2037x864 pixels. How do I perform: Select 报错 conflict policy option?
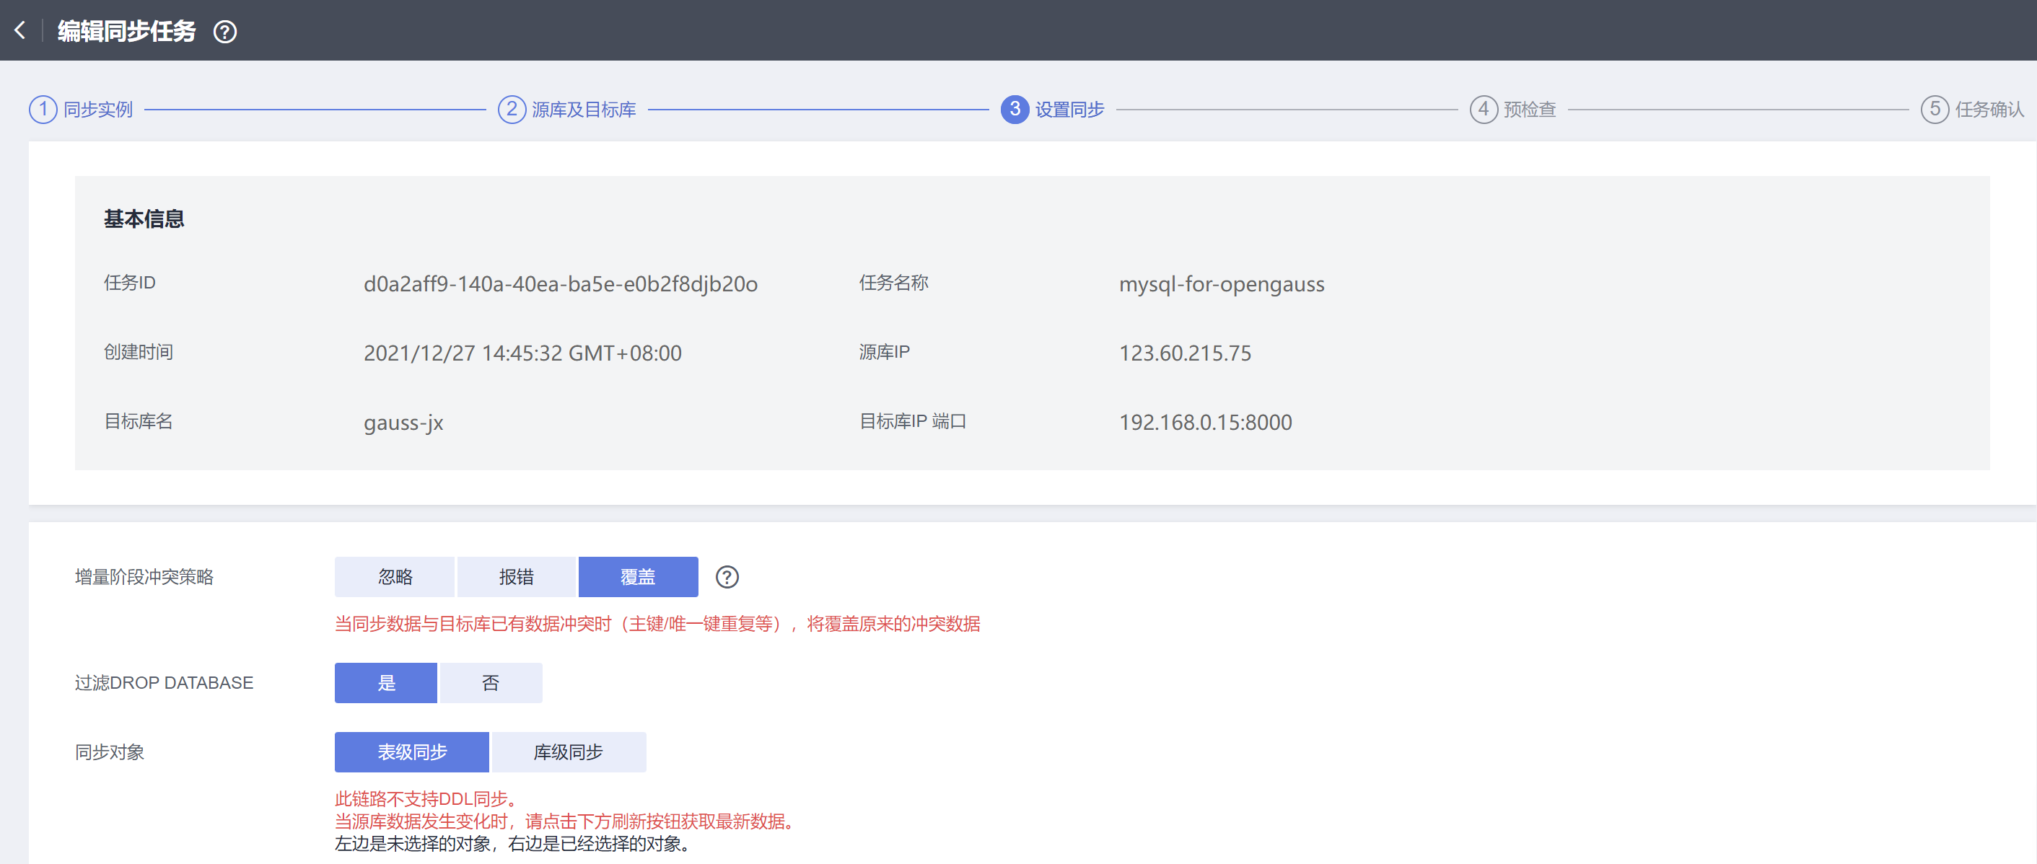pyautogui.click(x=517, y=577)
